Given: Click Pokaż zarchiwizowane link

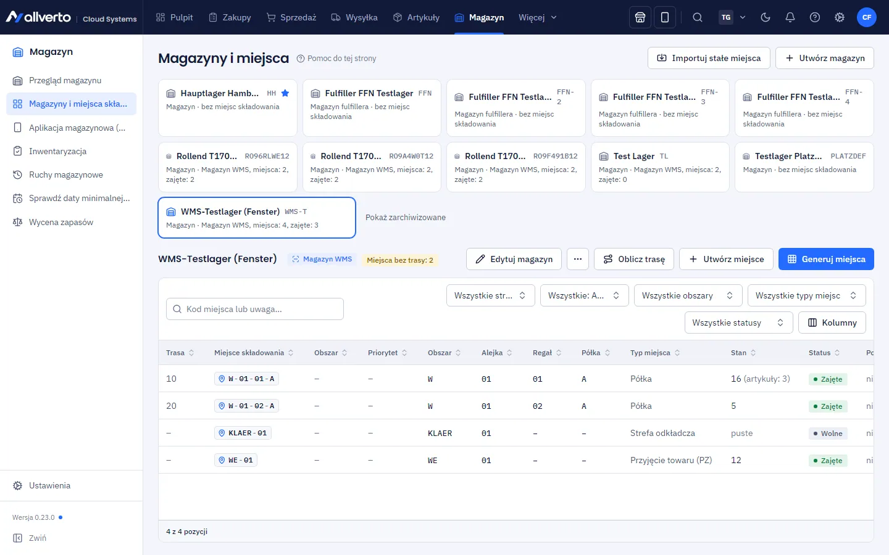Looking at the screenshot, I should point(406,217).
